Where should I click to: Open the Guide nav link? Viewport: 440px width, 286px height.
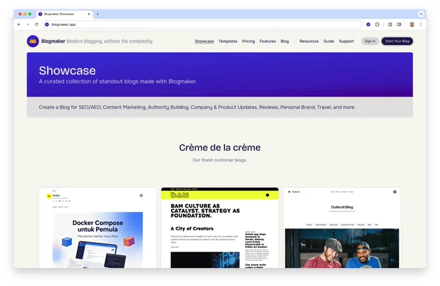[x=329, y=41]
